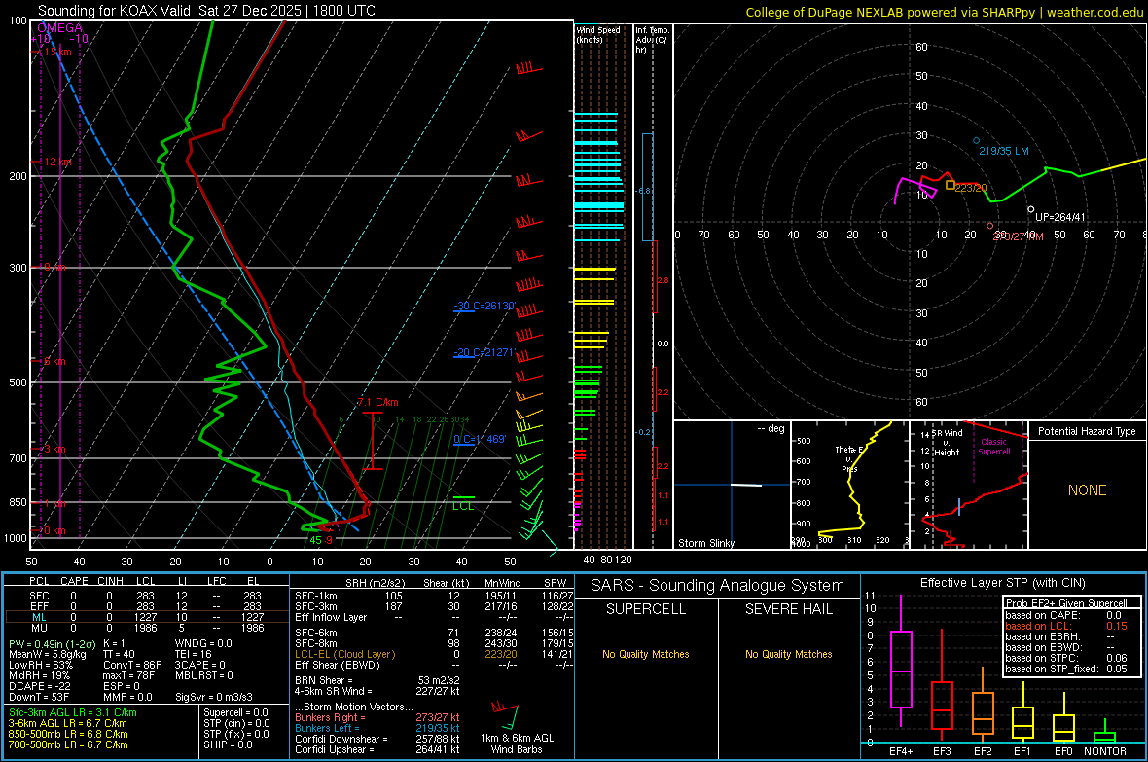
Task: Click the 219/35 LM hodograph label
Action: (x=1004, y=151)
